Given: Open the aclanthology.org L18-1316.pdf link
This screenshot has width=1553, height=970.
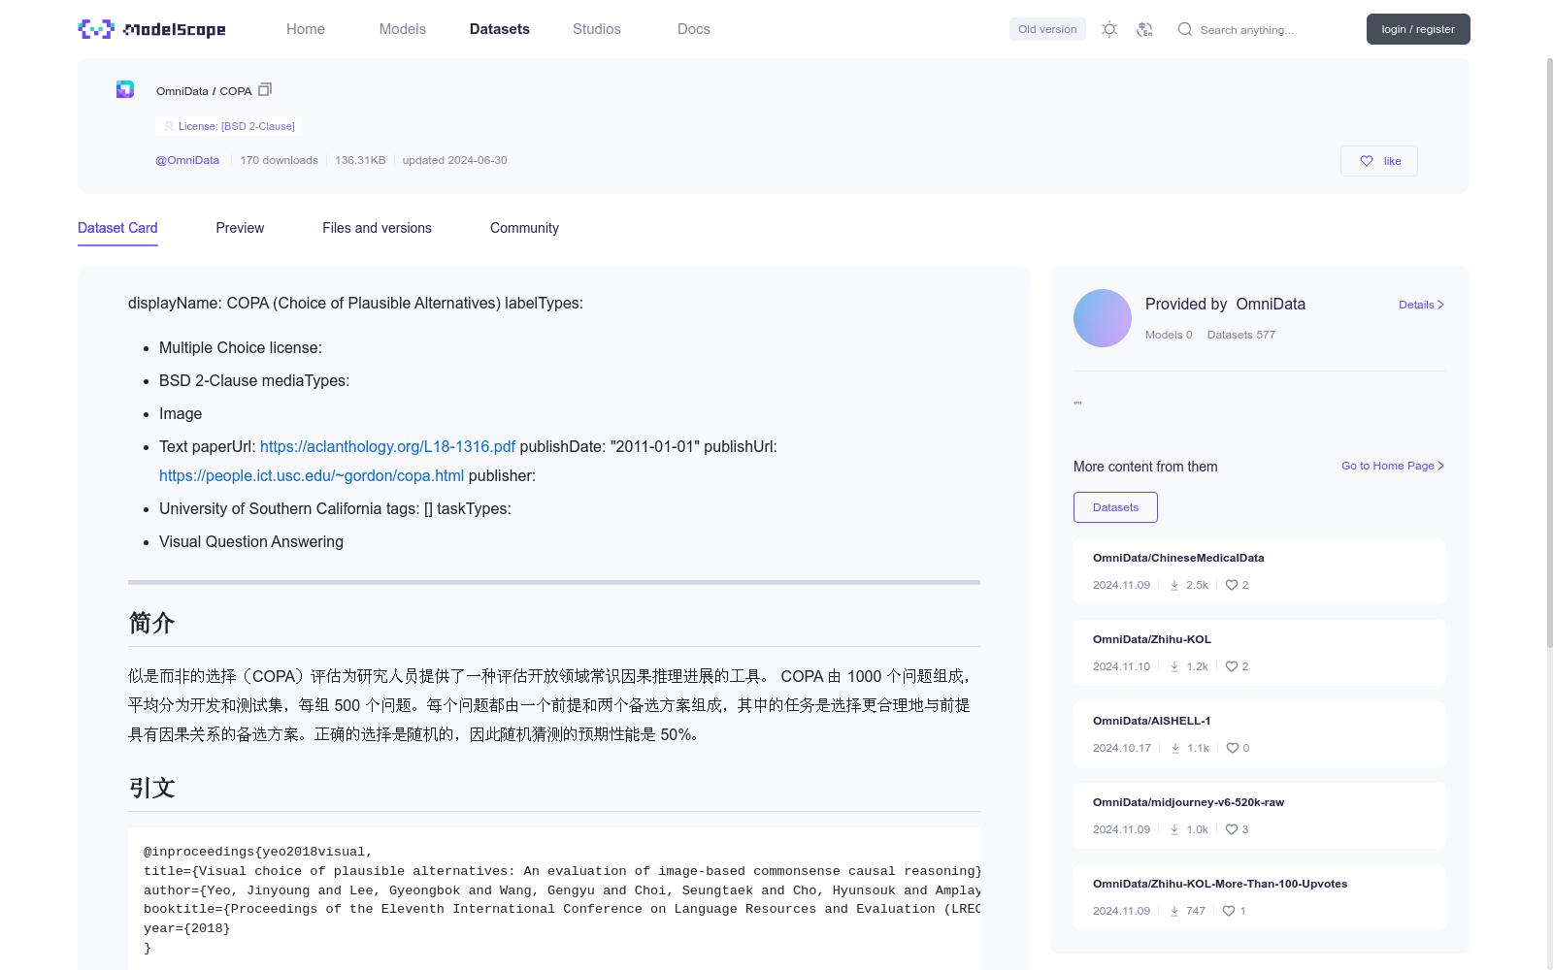Looking at the screenshot, I should click(387, 446).
